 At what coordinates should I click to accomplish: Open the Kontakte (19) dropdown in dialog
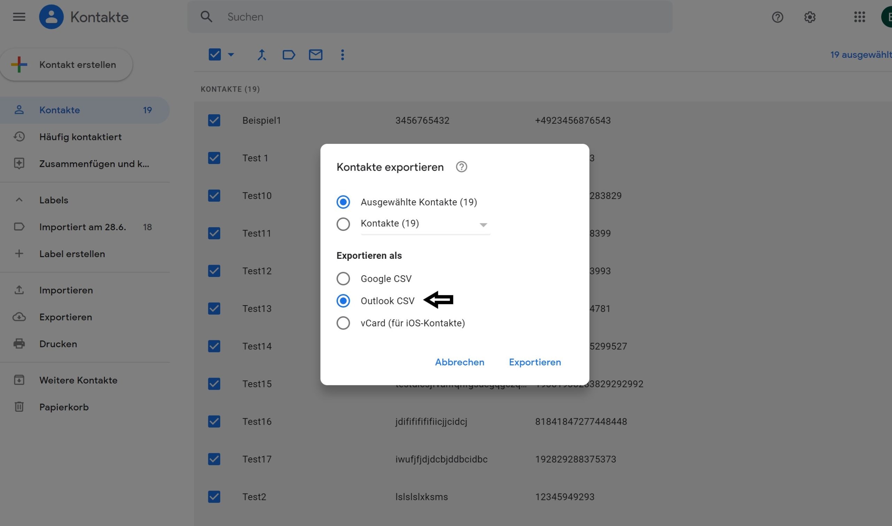tap(483, 225)
